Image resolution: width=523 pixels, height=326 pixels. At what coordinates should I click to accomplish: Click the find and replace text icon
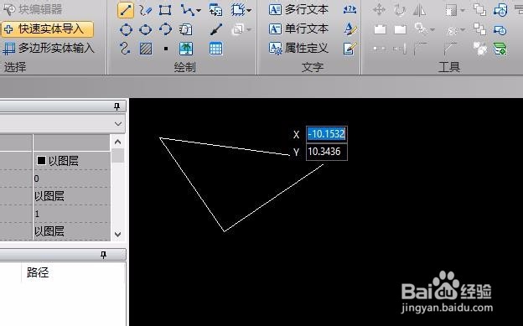350,10
